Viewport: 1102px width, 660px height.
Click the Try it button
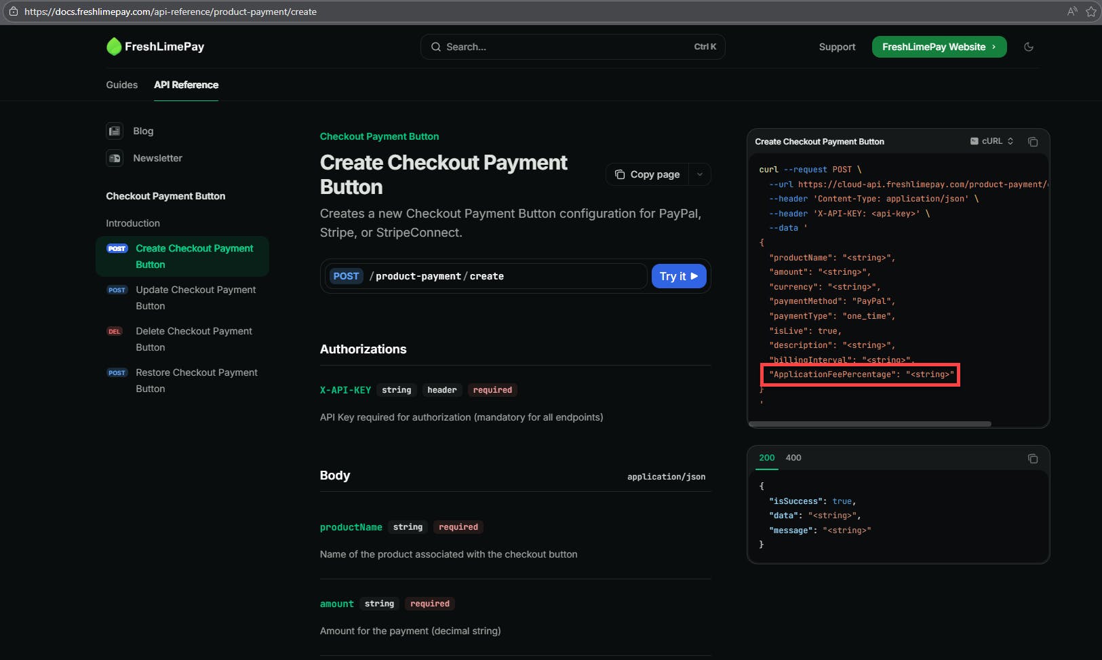pyautogui.click(x=679, y=276)
